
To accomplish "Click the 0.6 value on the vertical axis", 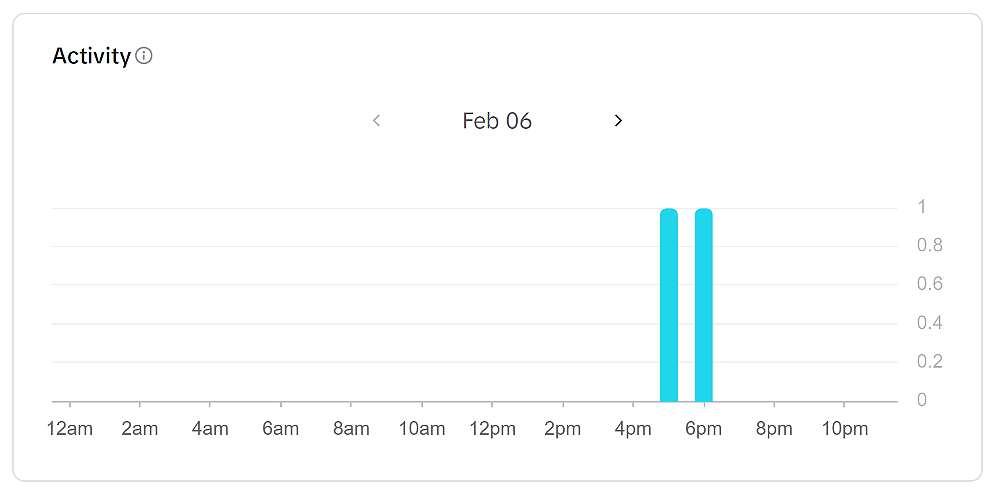I will tap(930, 284).
